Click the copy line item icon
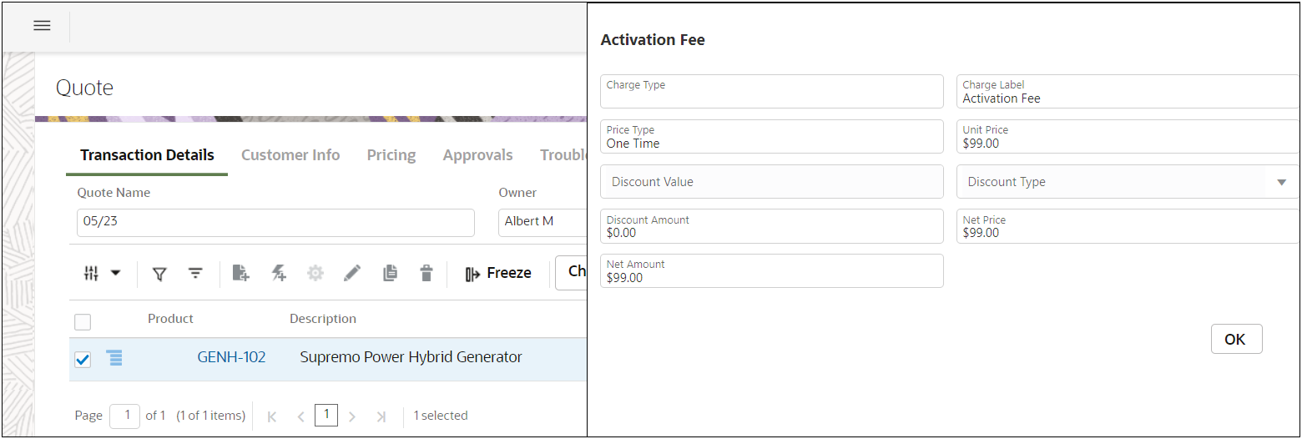 tap(390, 273)
